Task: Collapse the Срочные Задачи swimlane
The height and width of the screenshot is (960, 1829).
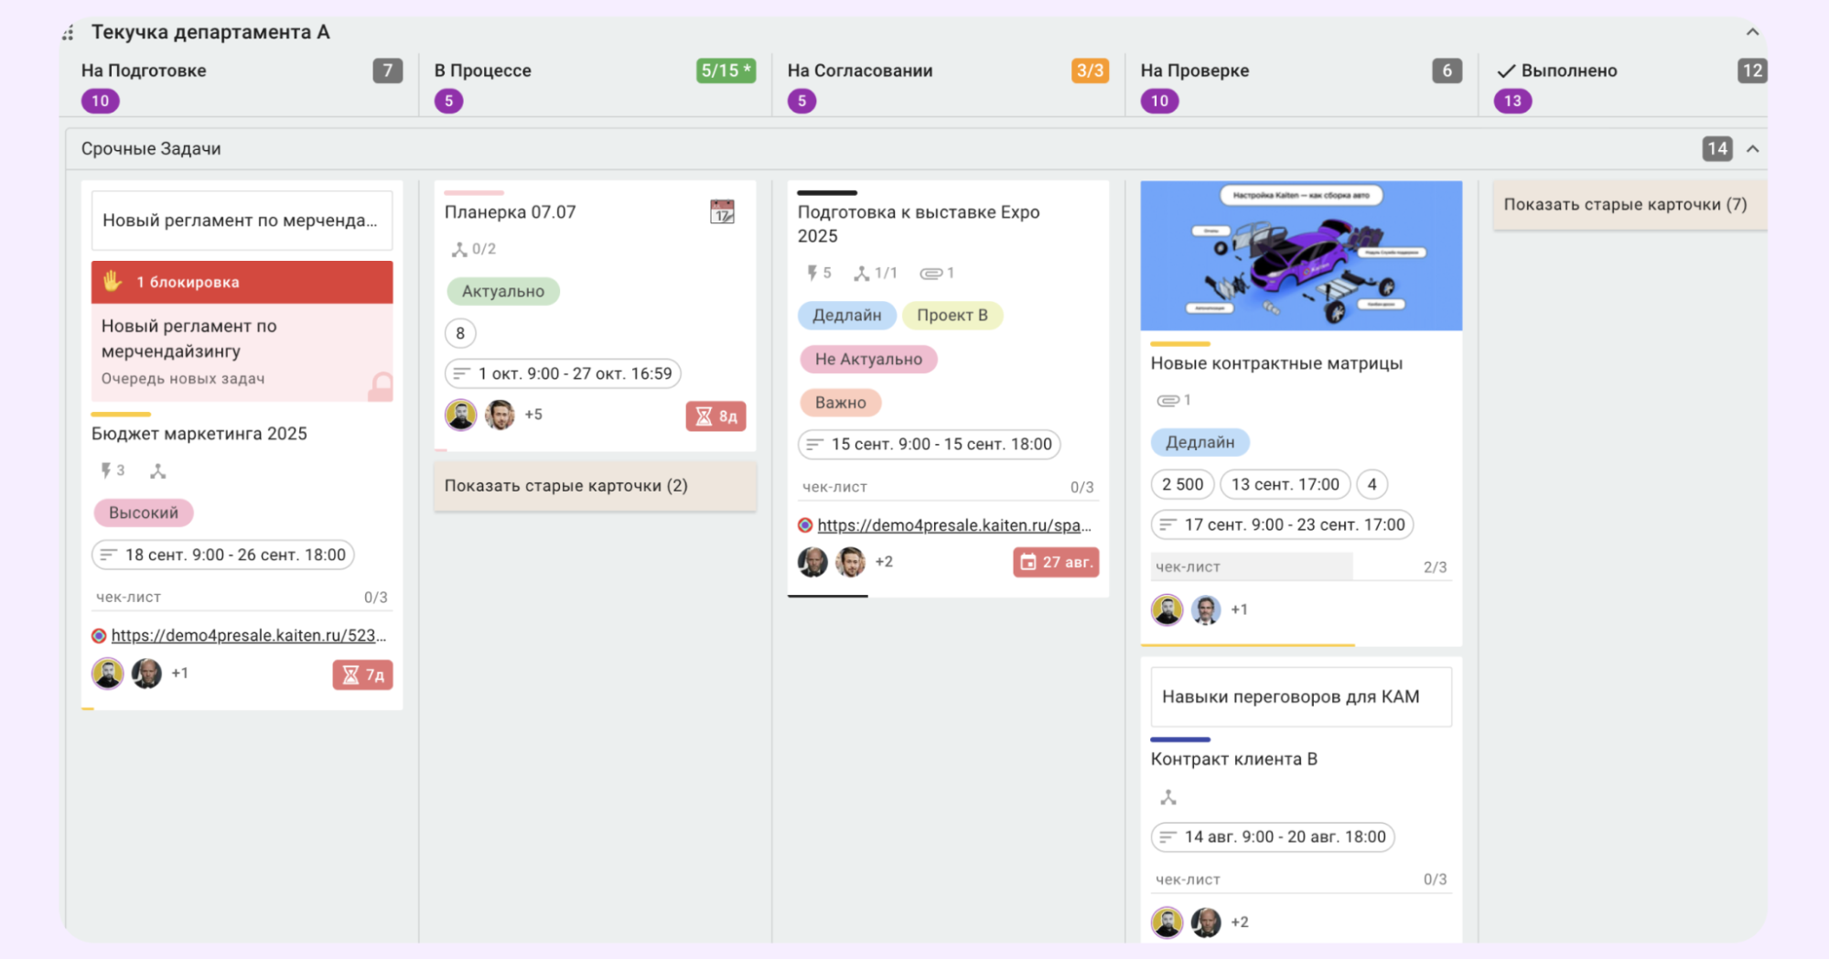Action: [x=1752, y=149]
